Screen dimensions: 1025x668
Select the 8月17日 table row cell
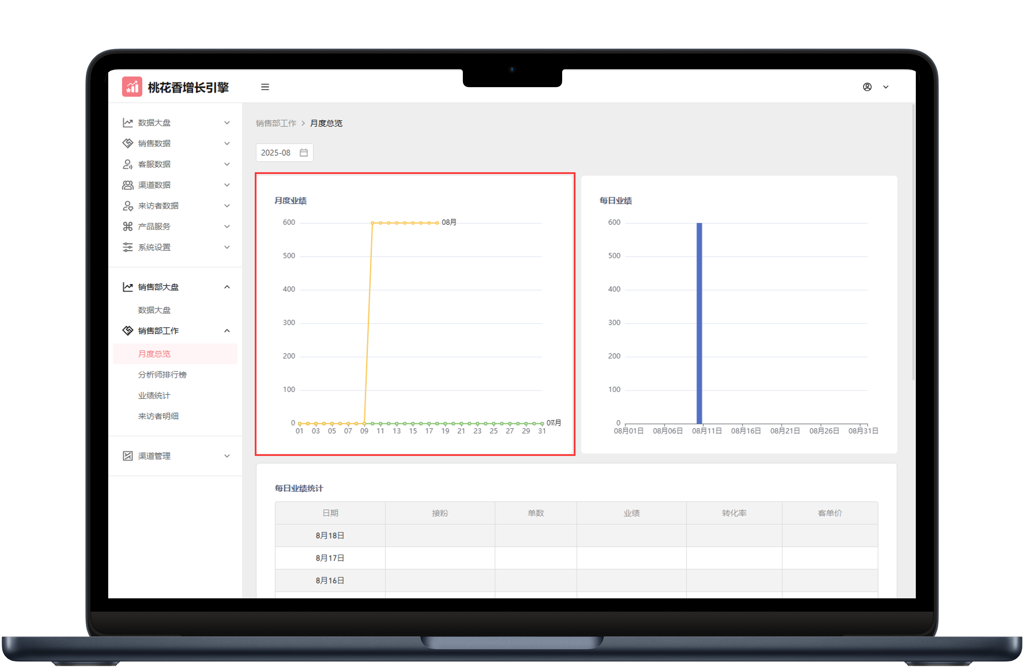(330, 558)
